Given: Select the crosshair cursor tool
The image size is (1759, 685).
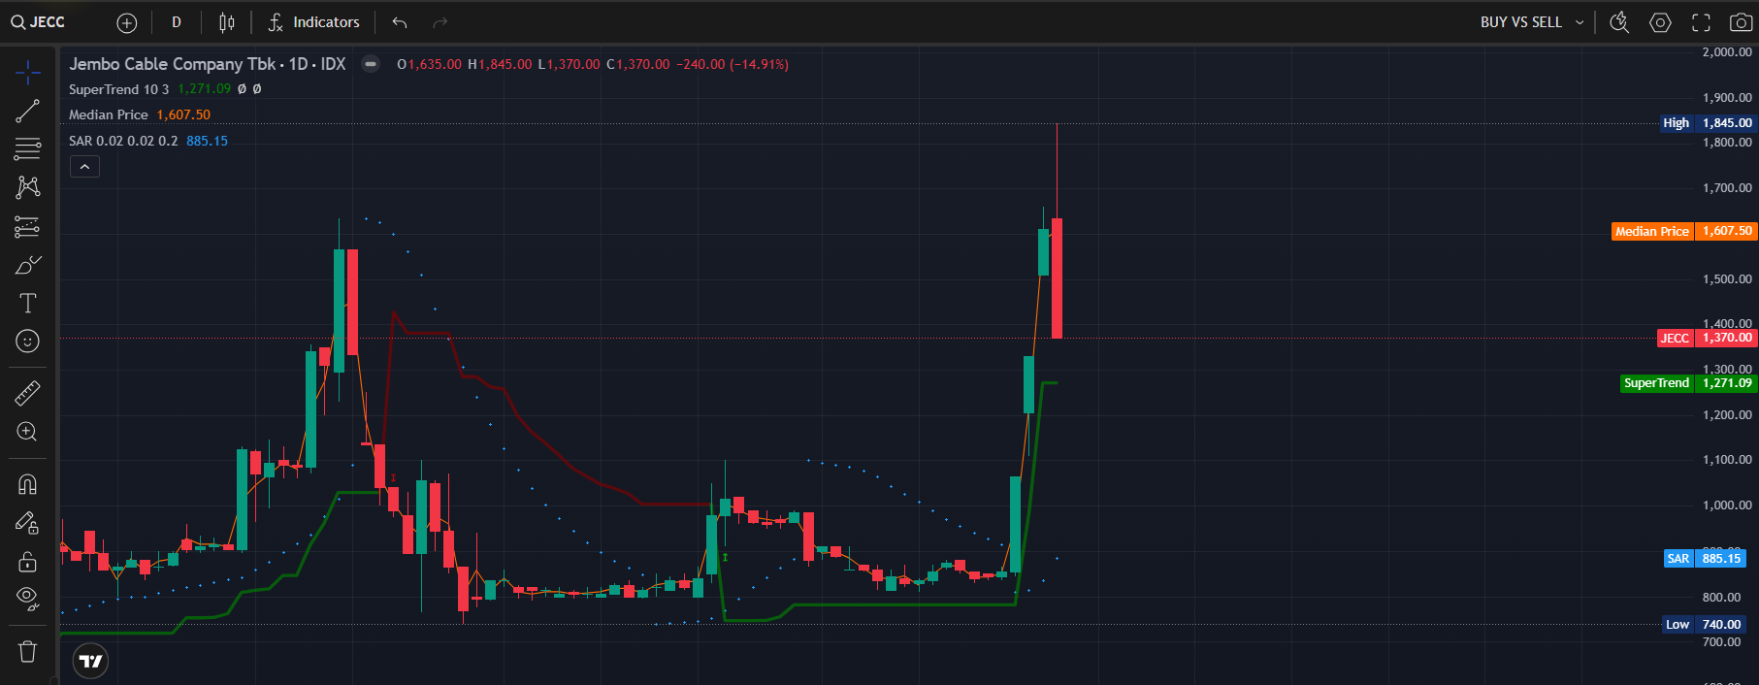Looking at the screenshot, I should [x=27, y=72].
